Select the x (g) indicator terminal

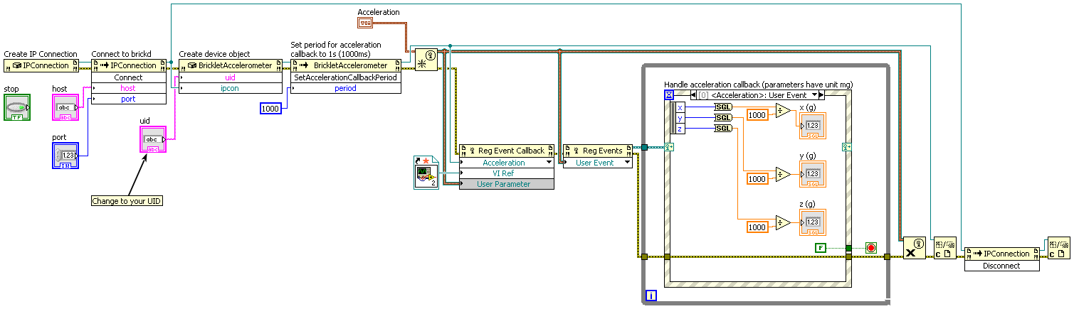pyautogui.click(x=813, y=125)
